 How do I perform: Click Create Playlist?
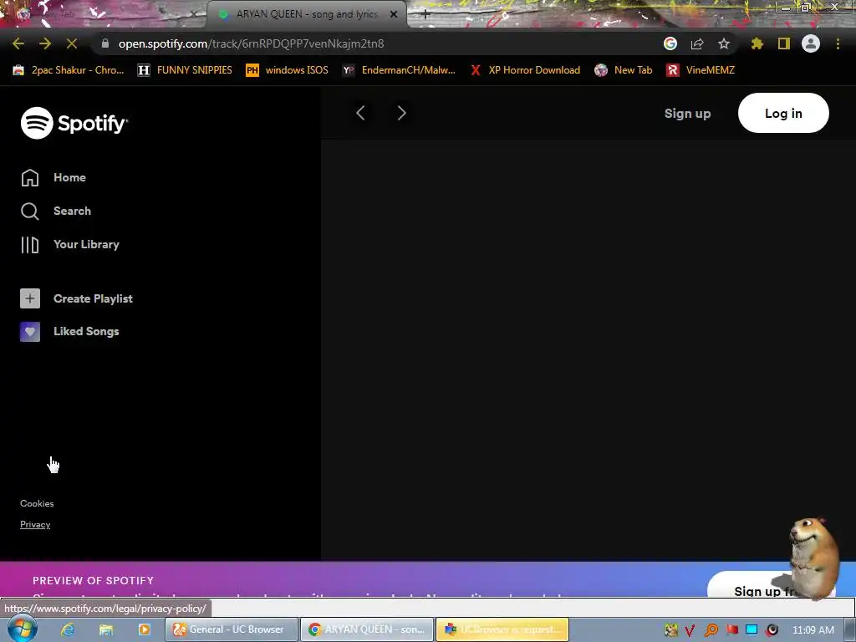(x=93, y=298)
